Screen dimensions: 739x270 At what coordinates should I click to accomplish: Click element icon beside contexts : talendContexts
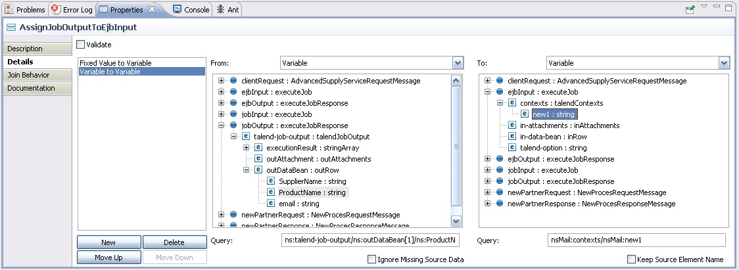coord(512,103)
